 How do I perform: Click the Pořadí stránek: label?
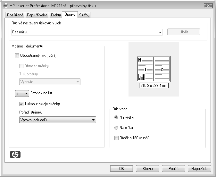pyautogui.click(x=31, y=112)
